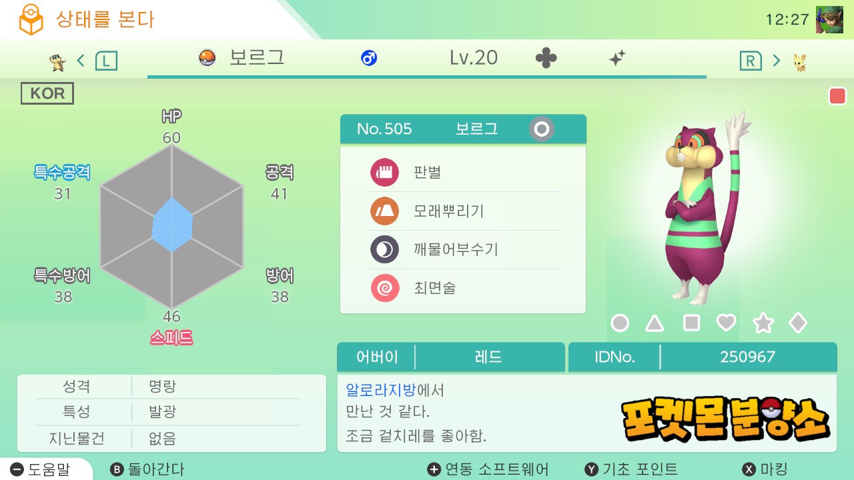Toggle the star marking
The image size is (854, 480).
[x=763, y=323]
